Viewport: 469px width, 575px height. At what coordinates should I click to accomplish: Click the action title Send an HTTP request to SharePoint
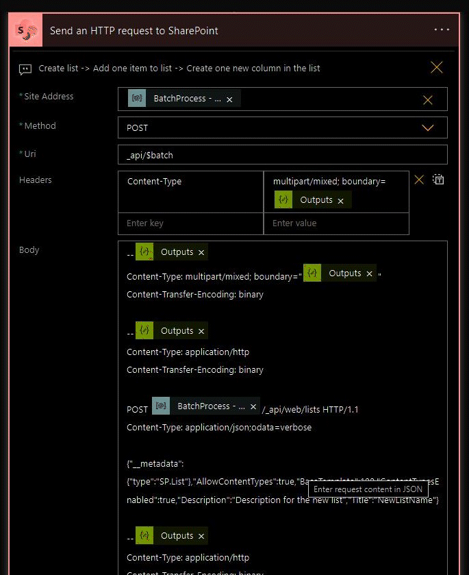134,31
